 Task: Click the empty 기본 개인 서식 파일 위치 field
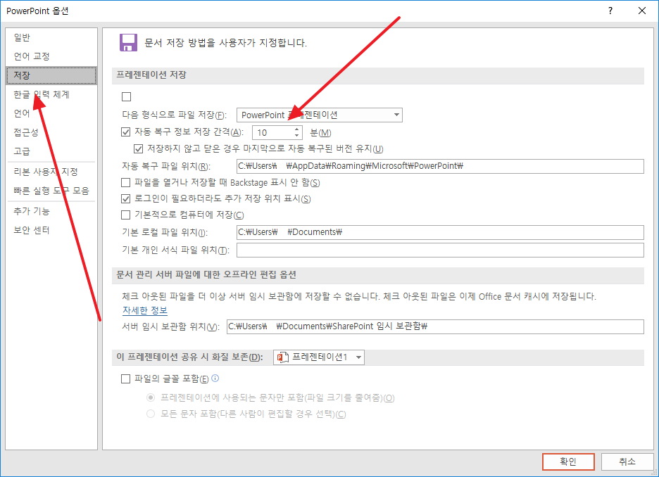coord(440,250)
